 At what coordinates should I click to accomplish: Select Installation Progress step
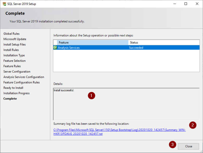[x=16, y=93]
